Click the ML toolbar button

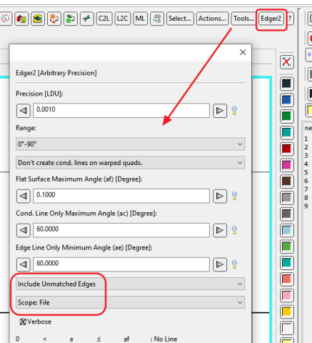(x=140, y=19)
